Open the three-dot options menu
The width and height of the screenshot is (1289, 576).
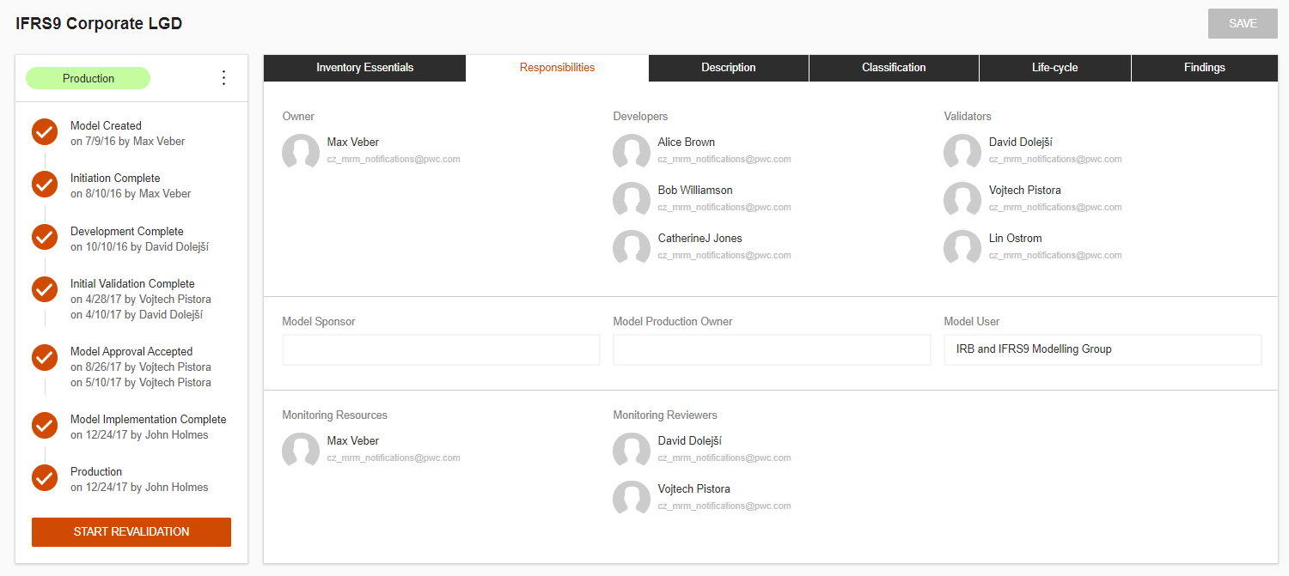pyautogui.click(x=224, y=78)
